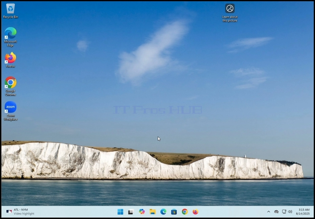Open network settings tray icon
Screen dimensions: 315x219
284,212
